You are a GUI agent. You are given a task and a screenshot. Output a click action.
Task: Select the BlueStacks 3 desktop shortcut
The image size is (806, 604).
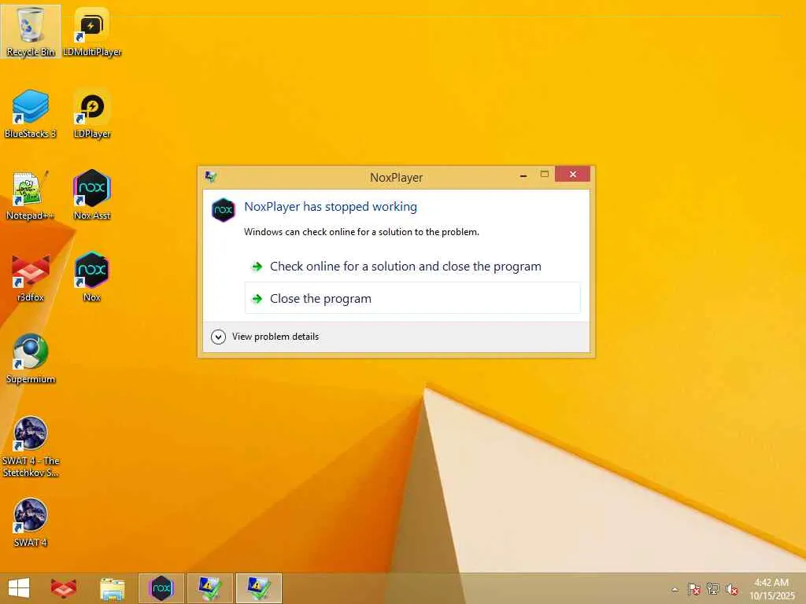tap(31, 113)
